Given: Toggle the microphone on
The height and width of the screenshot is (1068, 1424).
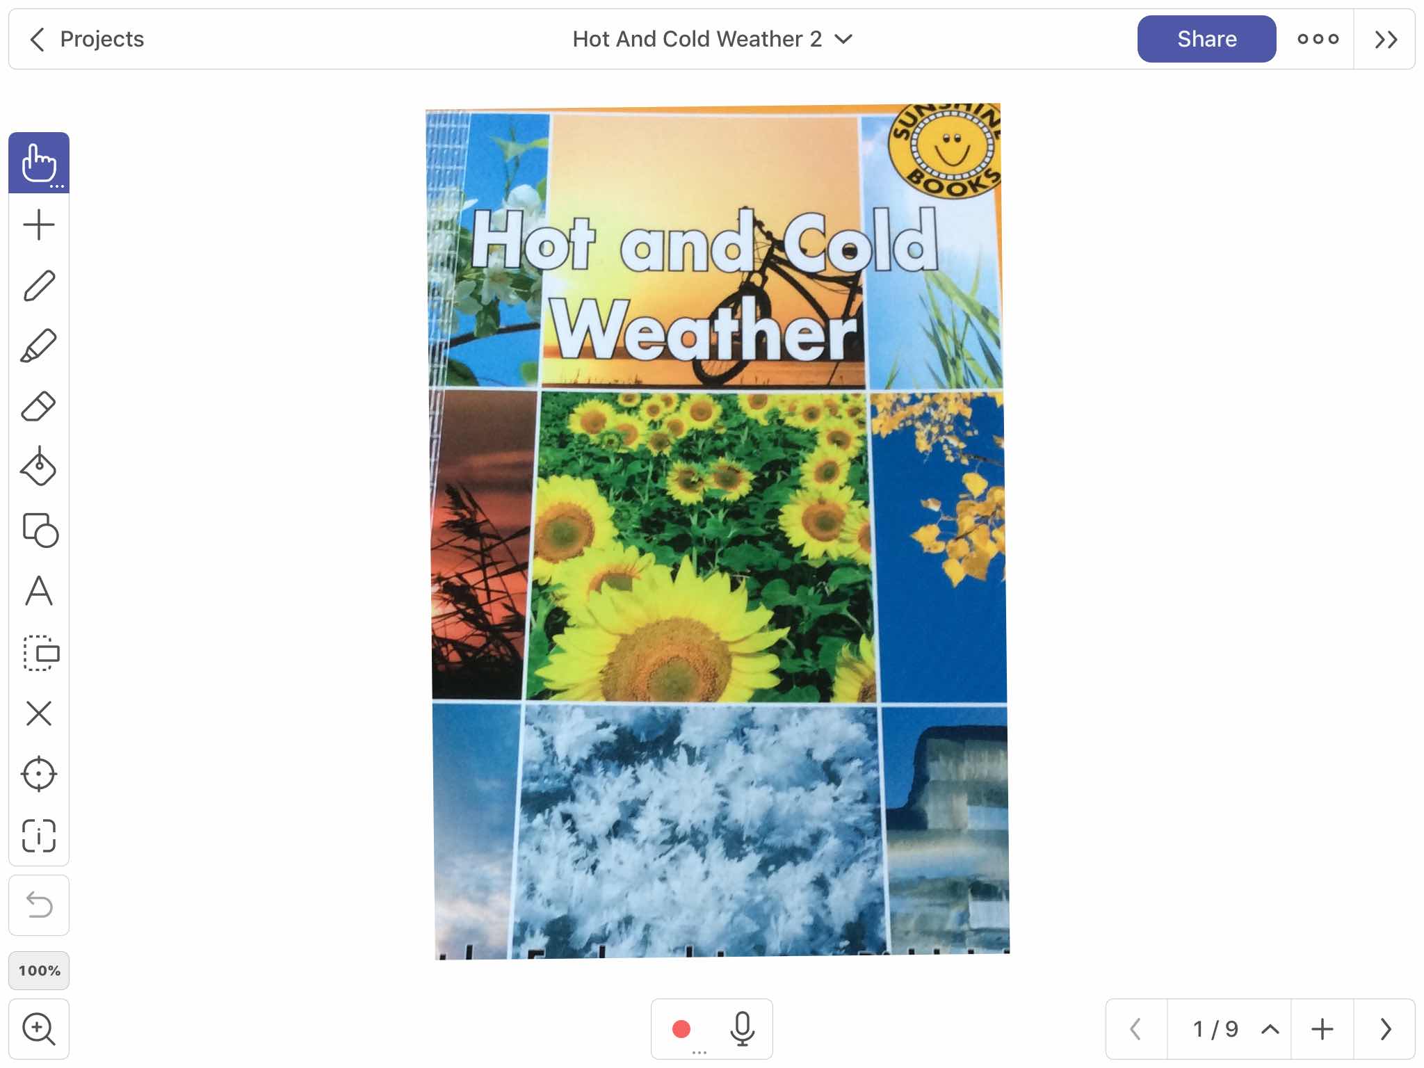Looking at the screenshot, I should tap(742, 1028).
